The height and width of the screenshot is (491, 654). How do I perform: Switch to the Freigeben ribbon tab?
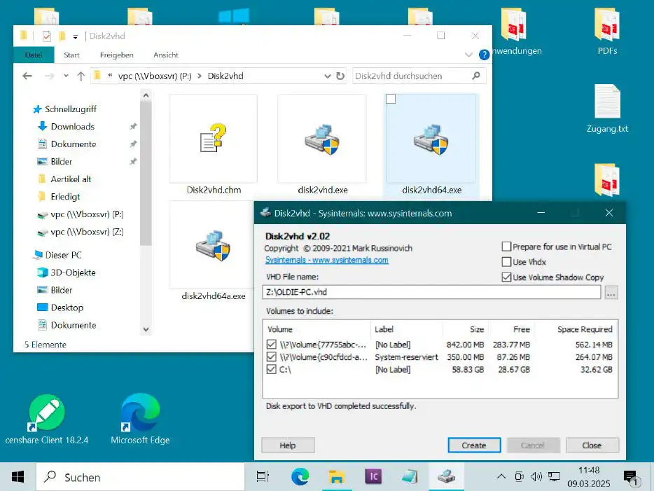tap(117, 55)
